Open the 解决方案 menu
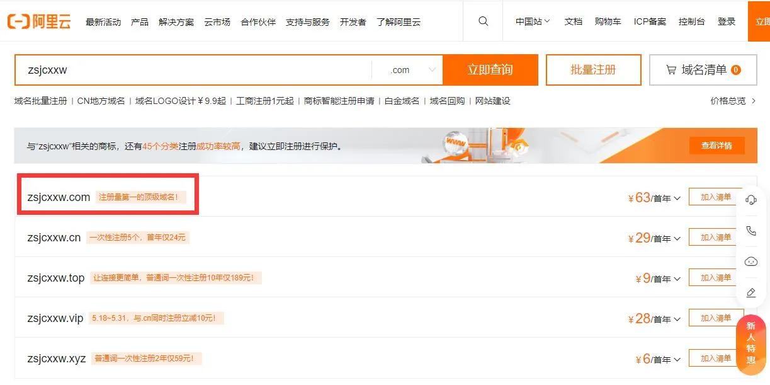 click(x=177, y=21)
